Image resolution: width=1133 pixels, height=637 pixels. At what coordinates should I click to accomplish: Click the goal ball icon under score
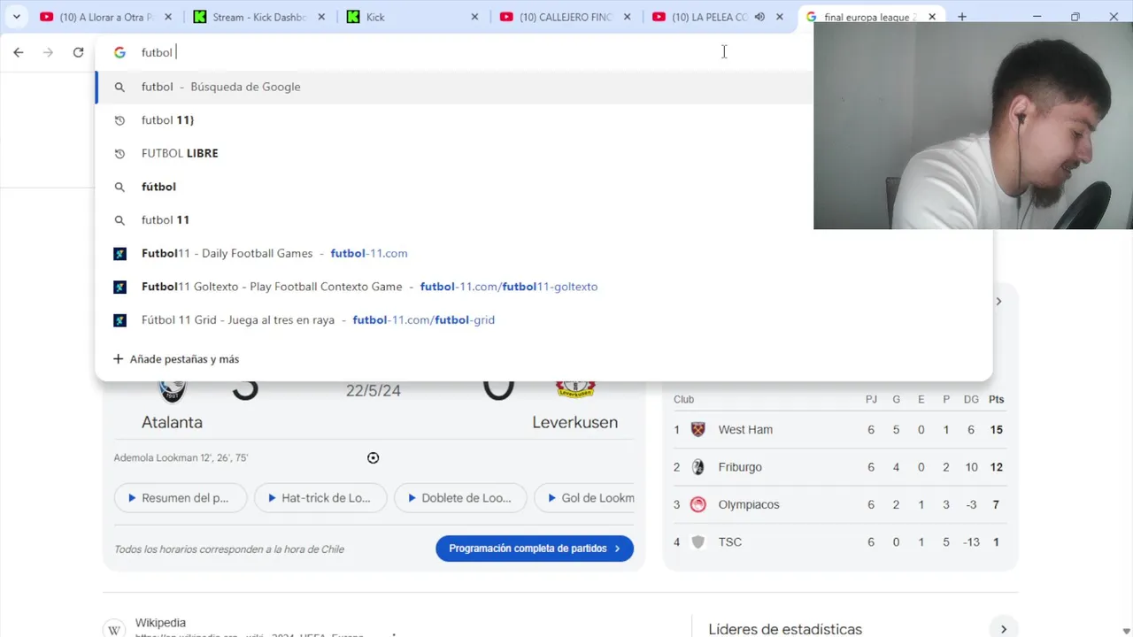click(x=373, y=457)
